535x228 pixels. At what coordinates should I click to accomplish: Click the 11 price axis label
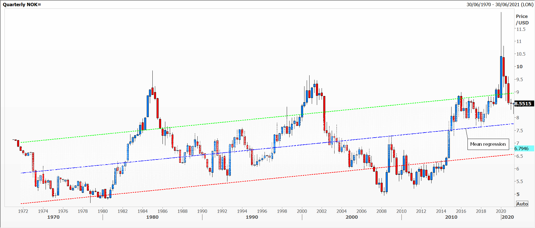pyautogui.click(x=519, y=41)
